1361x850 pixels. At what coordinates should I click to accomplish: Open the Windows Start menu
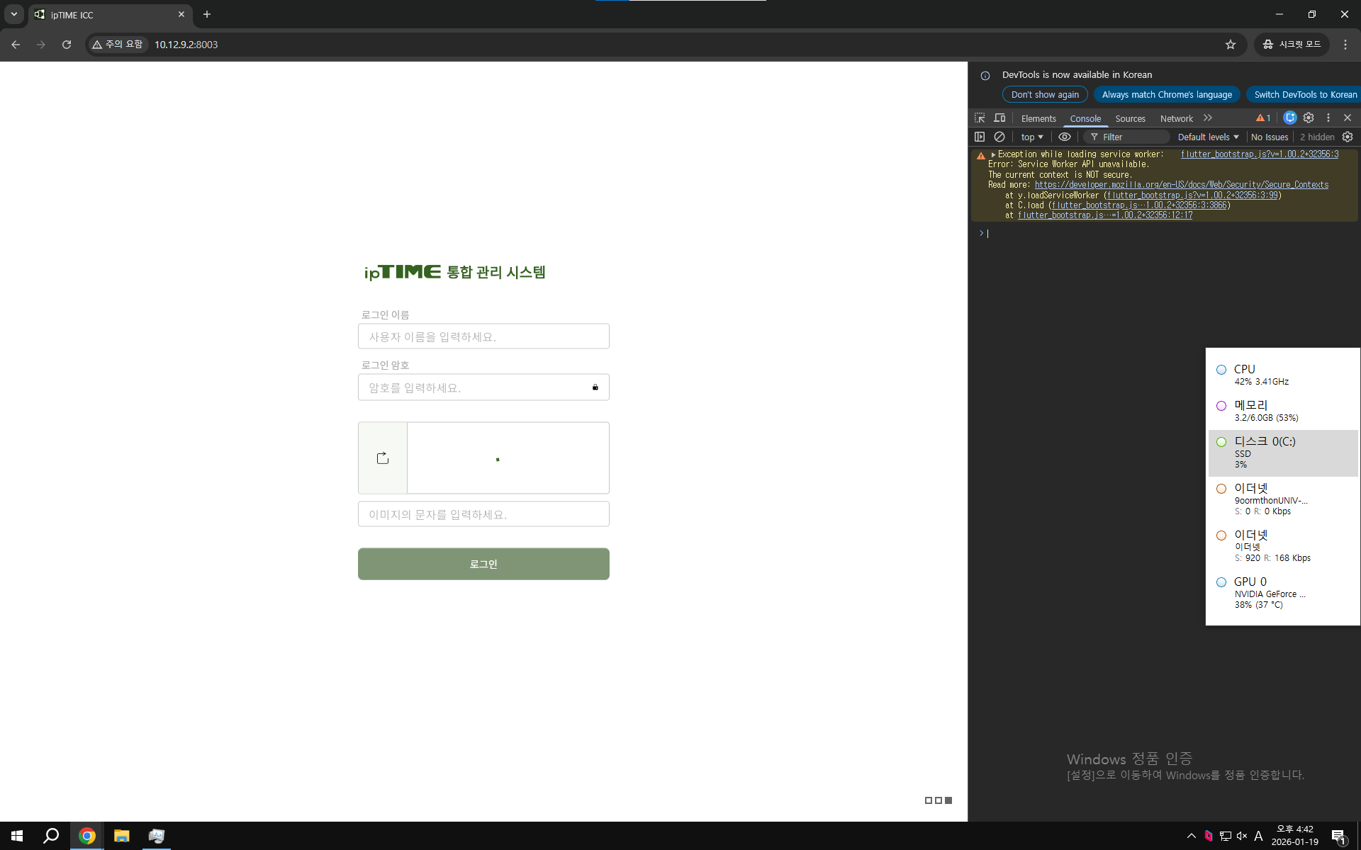point(17,836)
